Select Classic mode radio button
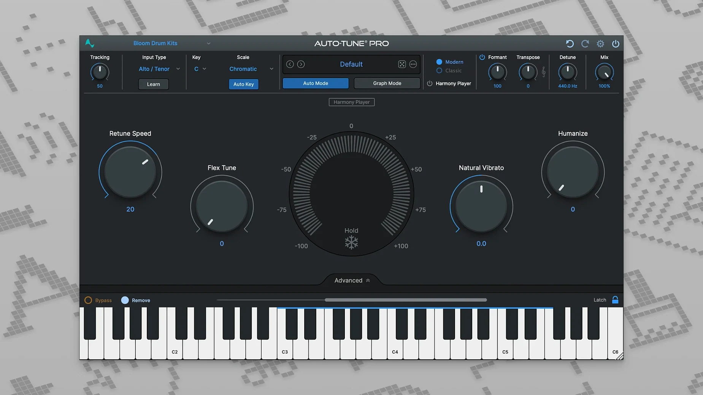The image size is (703, 395). pos(439,71)
